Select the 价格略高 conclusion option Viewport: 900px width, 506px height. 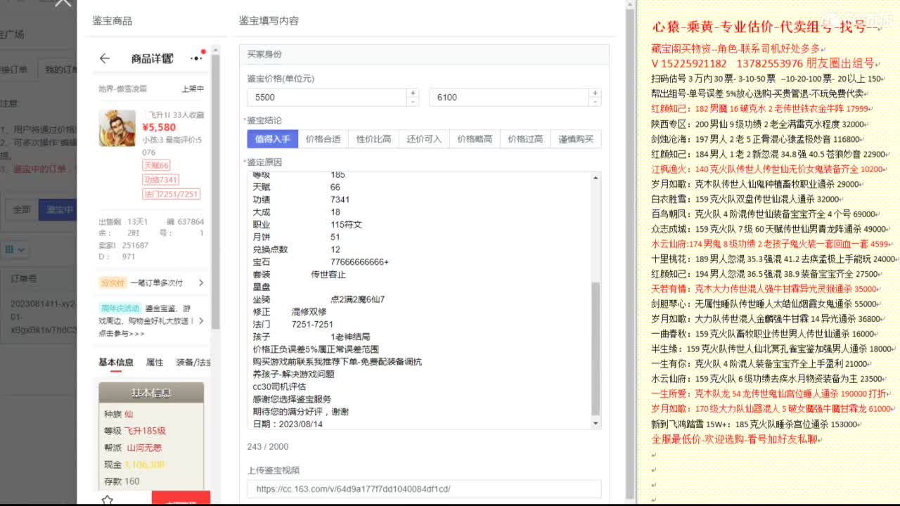(x=475, y=139)
